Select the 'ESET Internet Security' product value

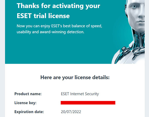tap(80, 94)
